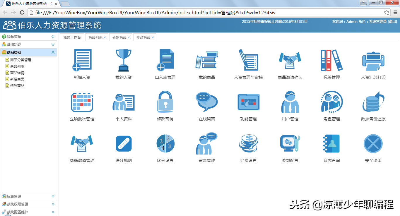Expand the 常用功能 section

click(53, 44)
